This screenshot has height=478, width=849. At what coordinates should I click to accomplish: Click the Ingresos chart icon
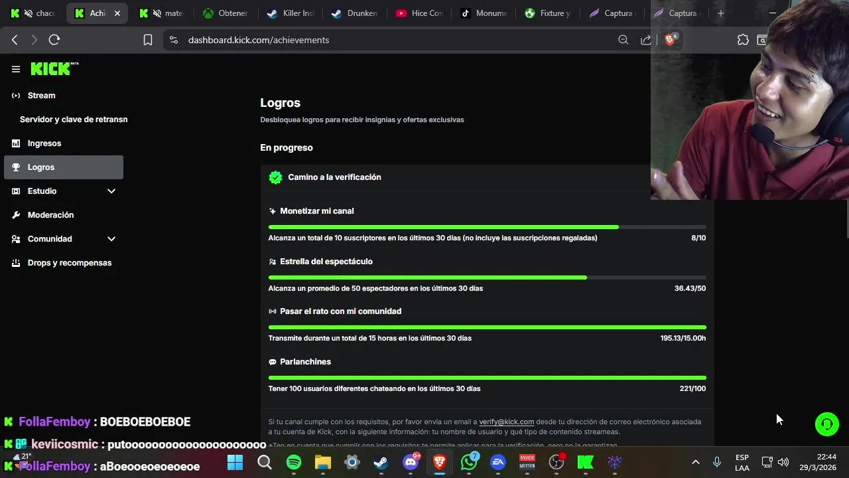pos(16,143)
